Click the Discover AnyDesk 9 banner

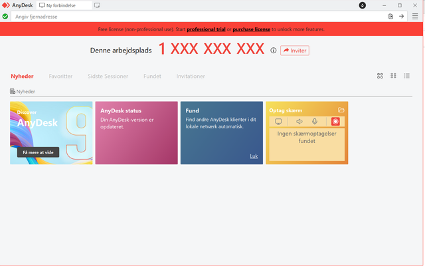click(x=51, y=133)
